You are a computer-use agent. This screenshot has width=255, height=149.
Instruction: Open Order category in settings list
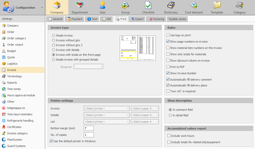[x=16, y=38]
